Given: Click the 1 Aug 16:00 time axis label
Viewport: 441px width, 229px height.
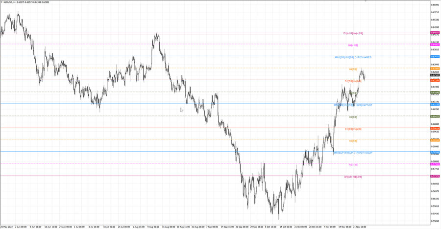Looking at the screenshot, I should point(138,227).
